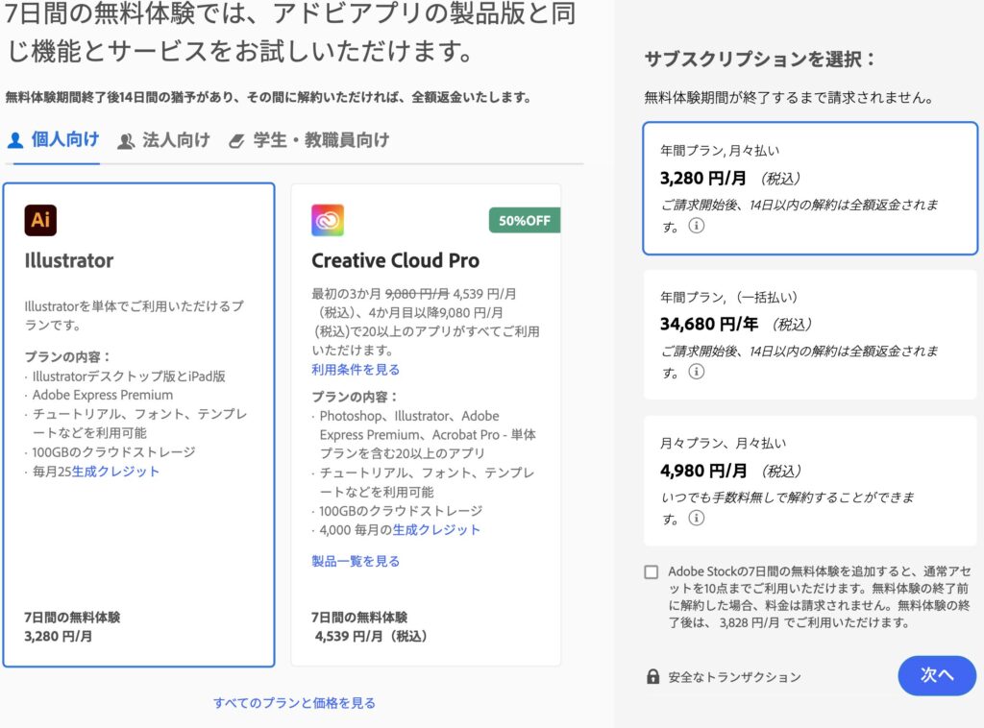This screenshot has height=728, width=984.
Task: Click the padlock secure transaction icon
Action: [x=653, y=676]
